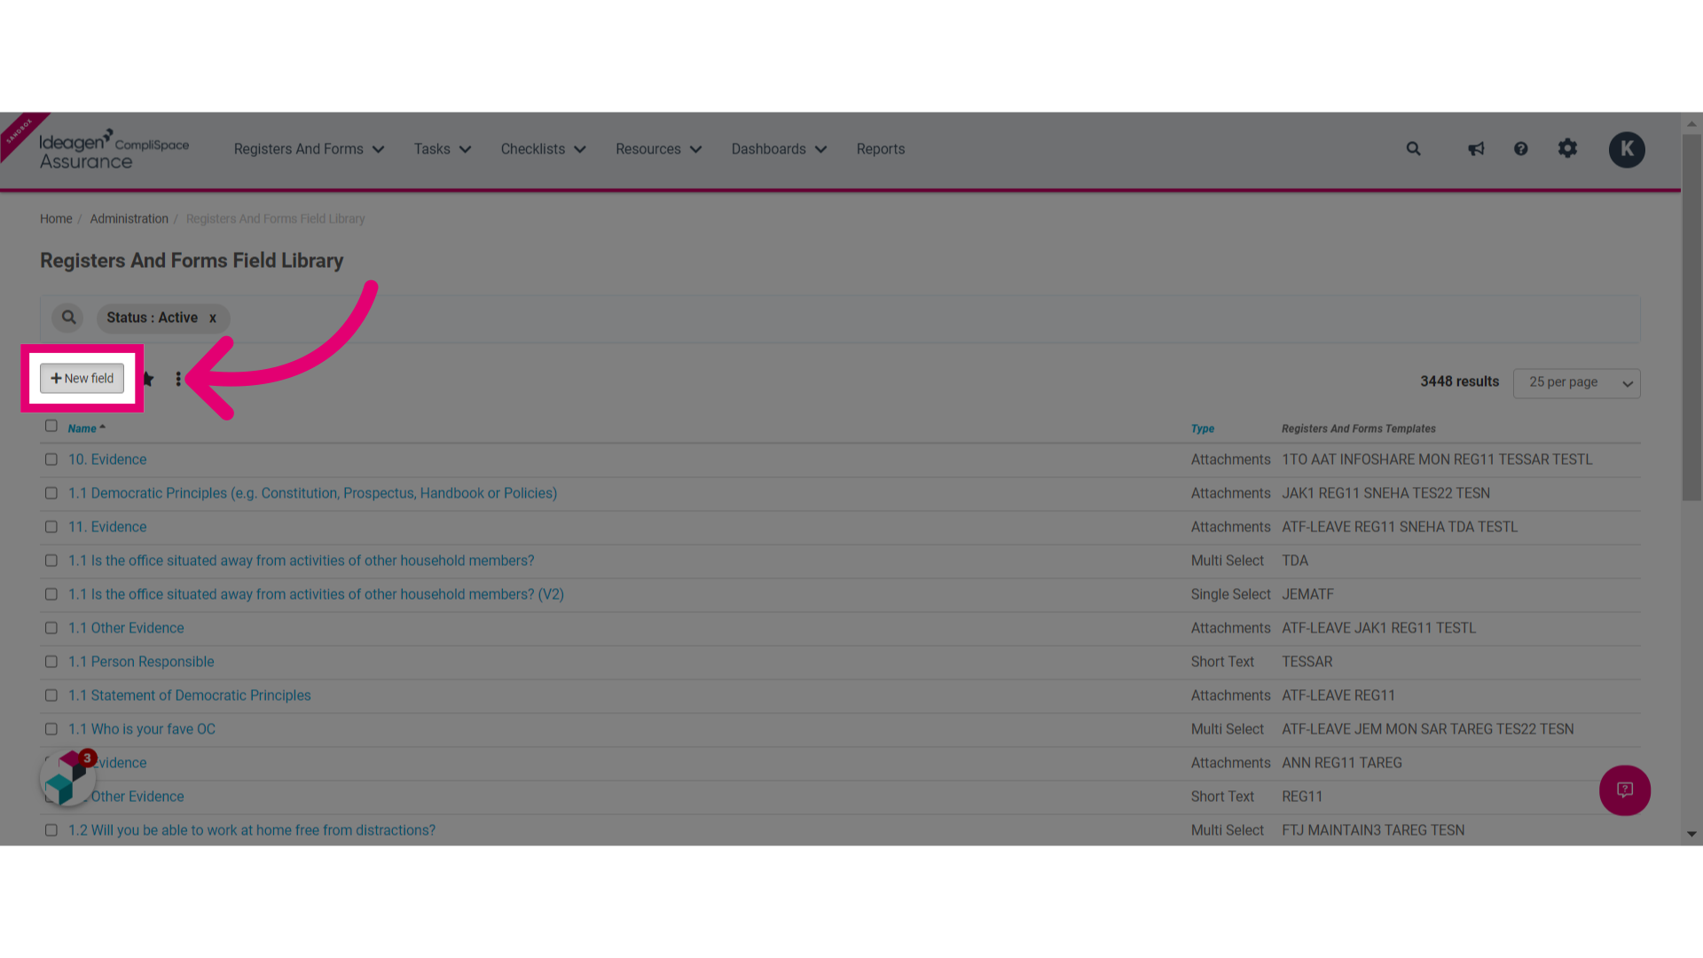
Task: Tick checkbox for 11. Evidence
Action: click(51, 527)
